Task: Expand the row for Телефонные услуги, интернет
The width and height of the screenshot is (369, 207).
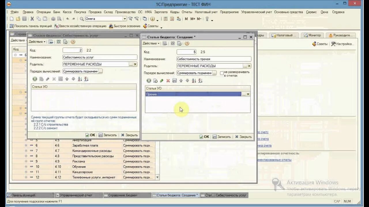Action: click(x=26, y=177)
